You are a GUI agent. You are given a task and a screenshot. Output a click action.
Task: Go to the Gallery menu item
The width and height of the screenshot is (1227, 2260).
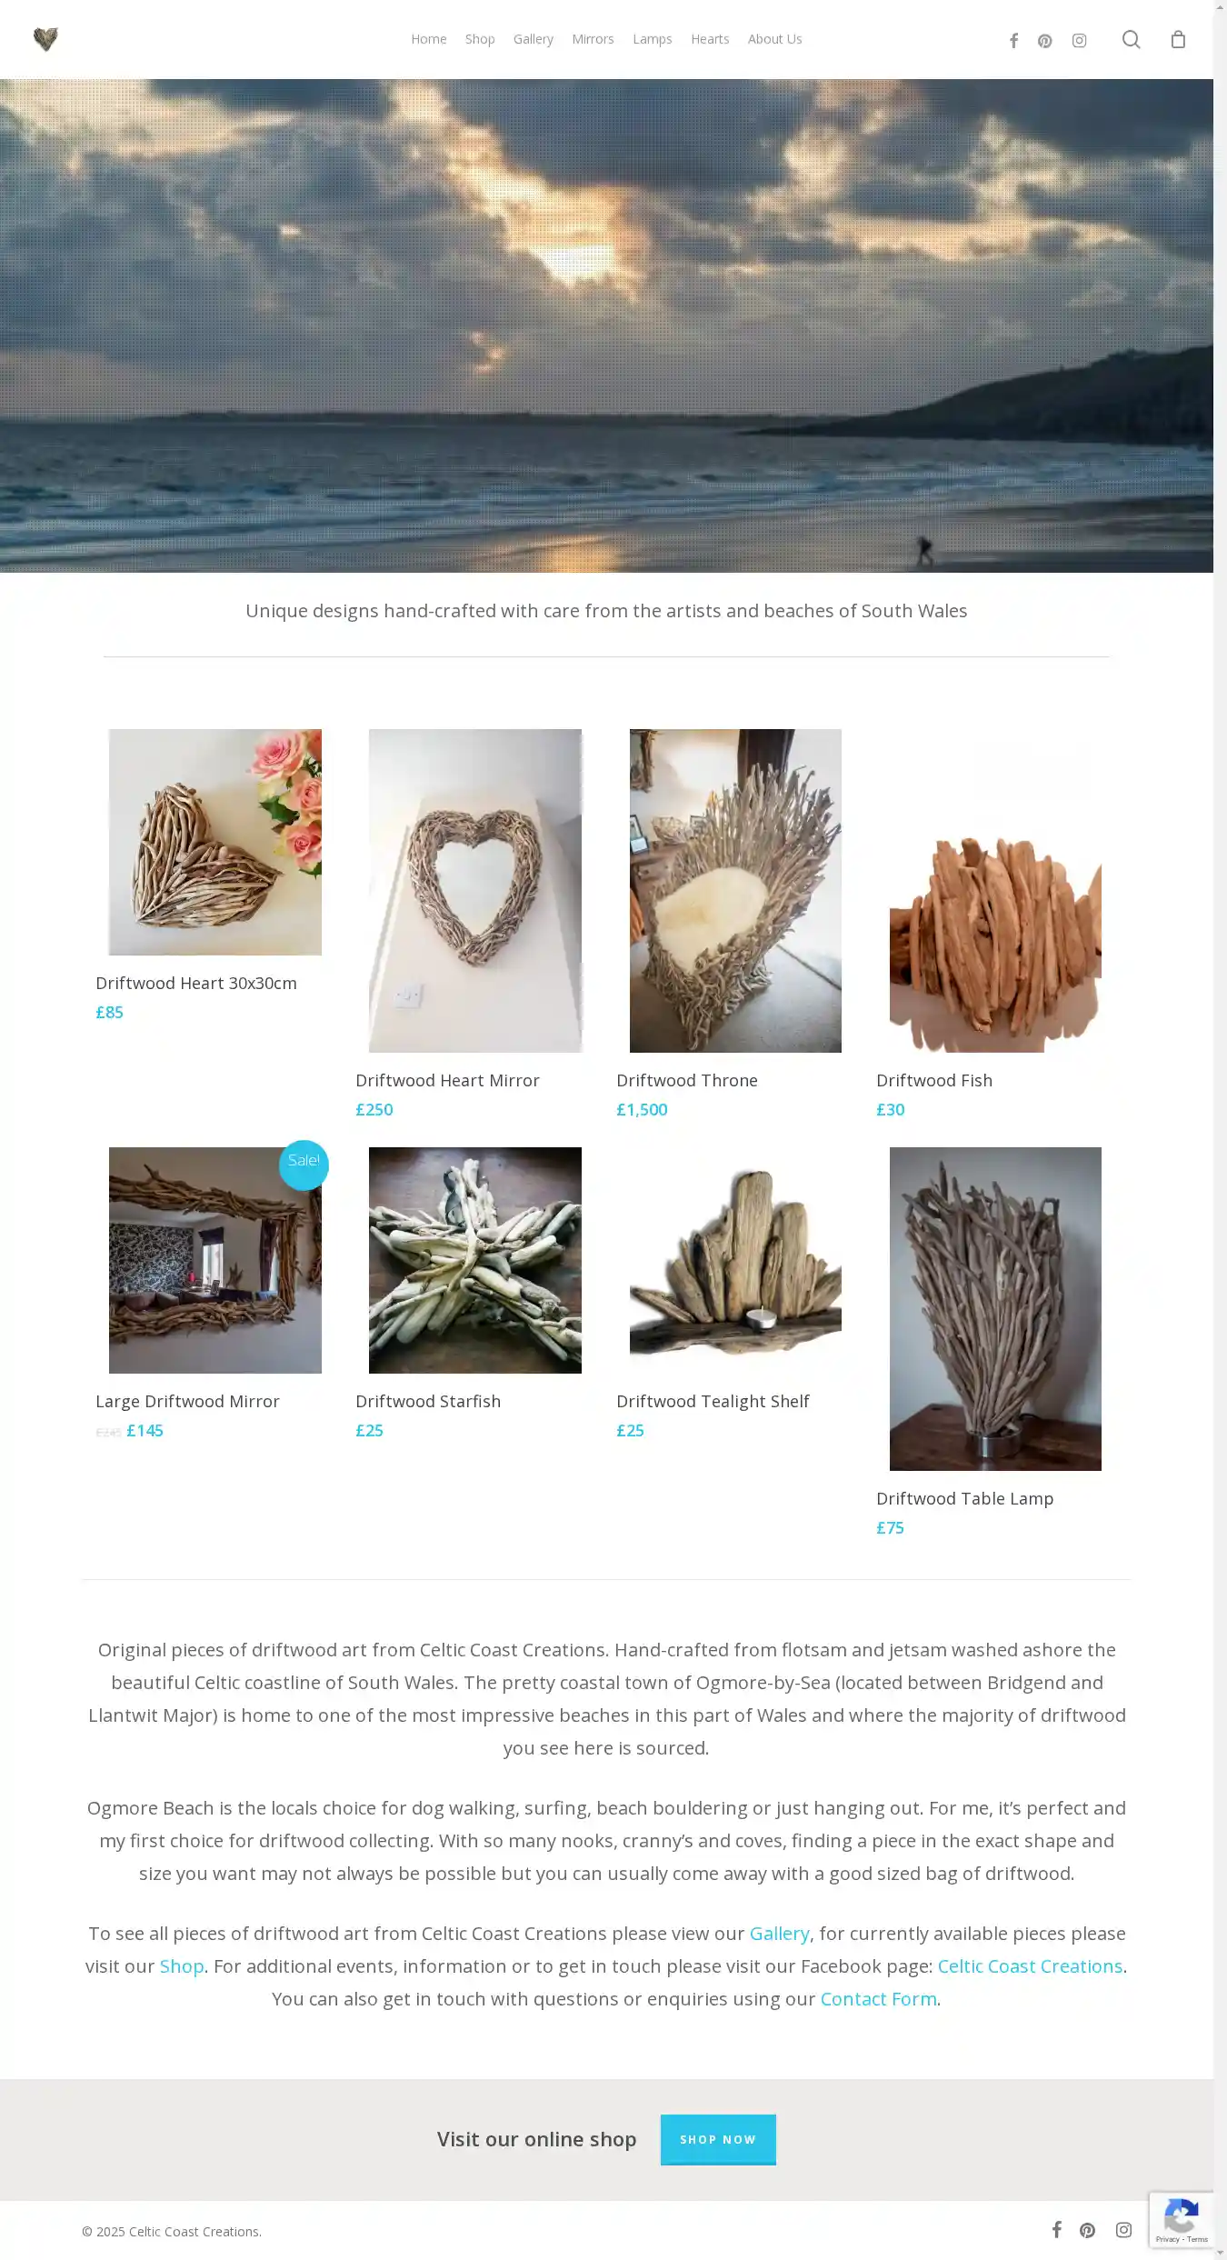(533, 39)
